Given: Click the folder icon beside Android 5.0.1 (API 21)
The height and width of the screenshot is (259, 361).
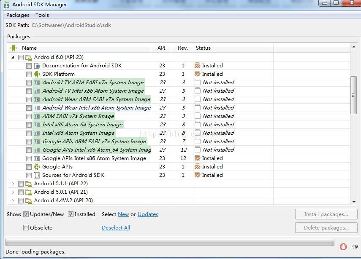Looking at the screenshot, I should click(29, 192).
